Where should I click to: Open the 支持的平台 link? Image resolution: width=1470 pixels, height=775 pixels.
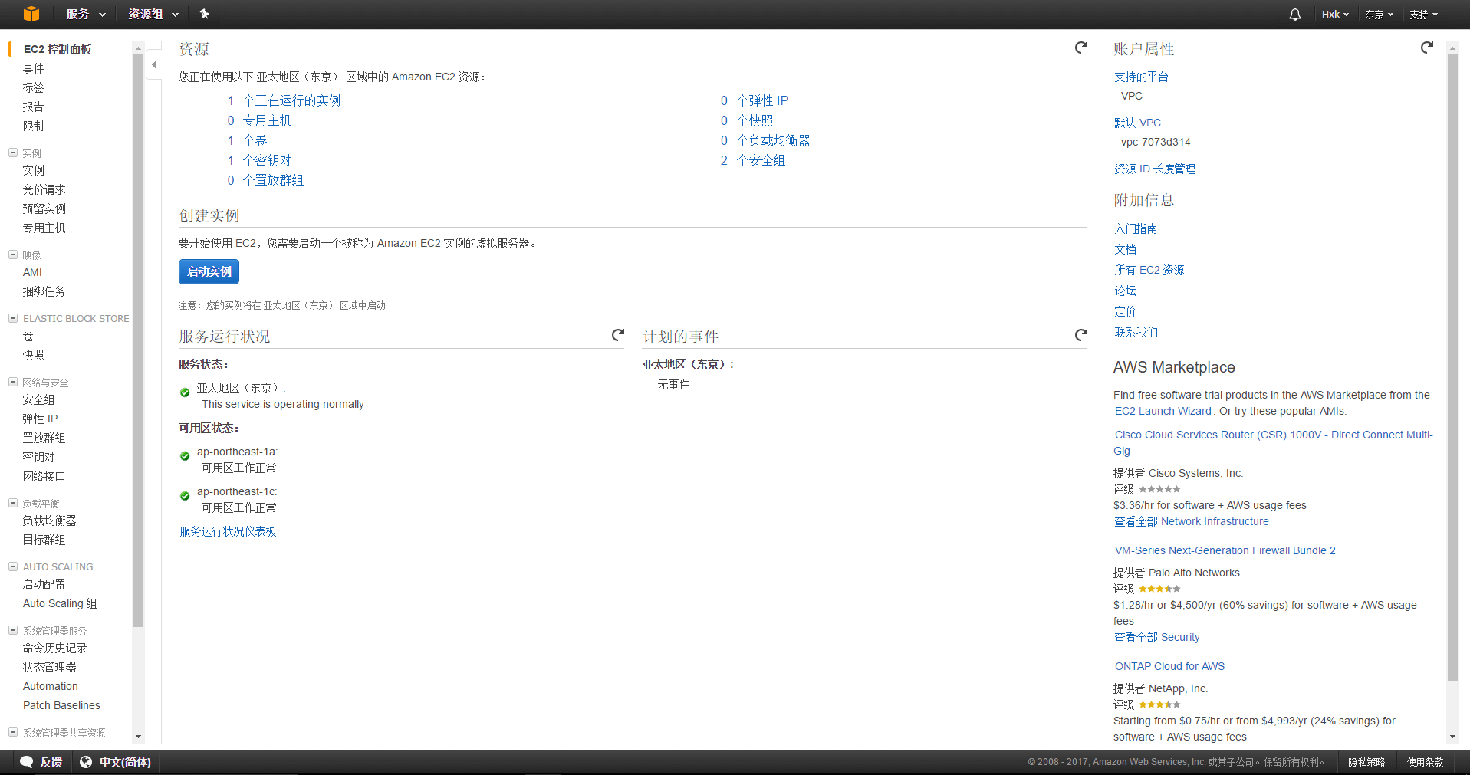[x=1141, y=77]
